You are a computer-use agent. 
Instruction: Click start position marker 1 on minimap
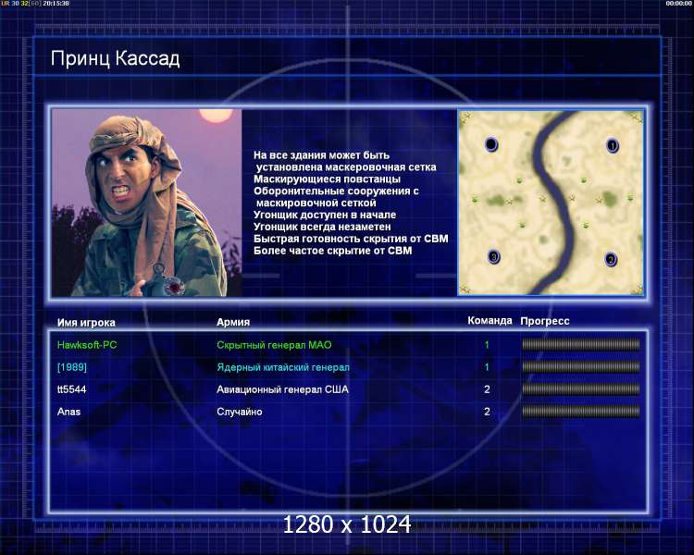pyautogui.click(x=613, y=145)
